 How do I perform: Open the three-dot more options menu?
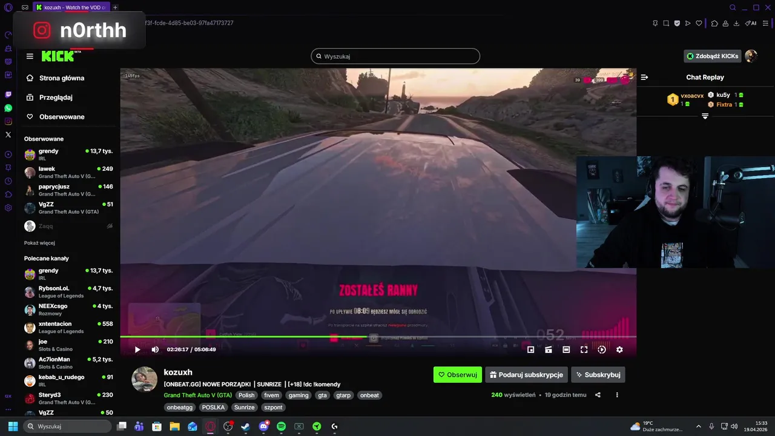click(x=617, y=395)
